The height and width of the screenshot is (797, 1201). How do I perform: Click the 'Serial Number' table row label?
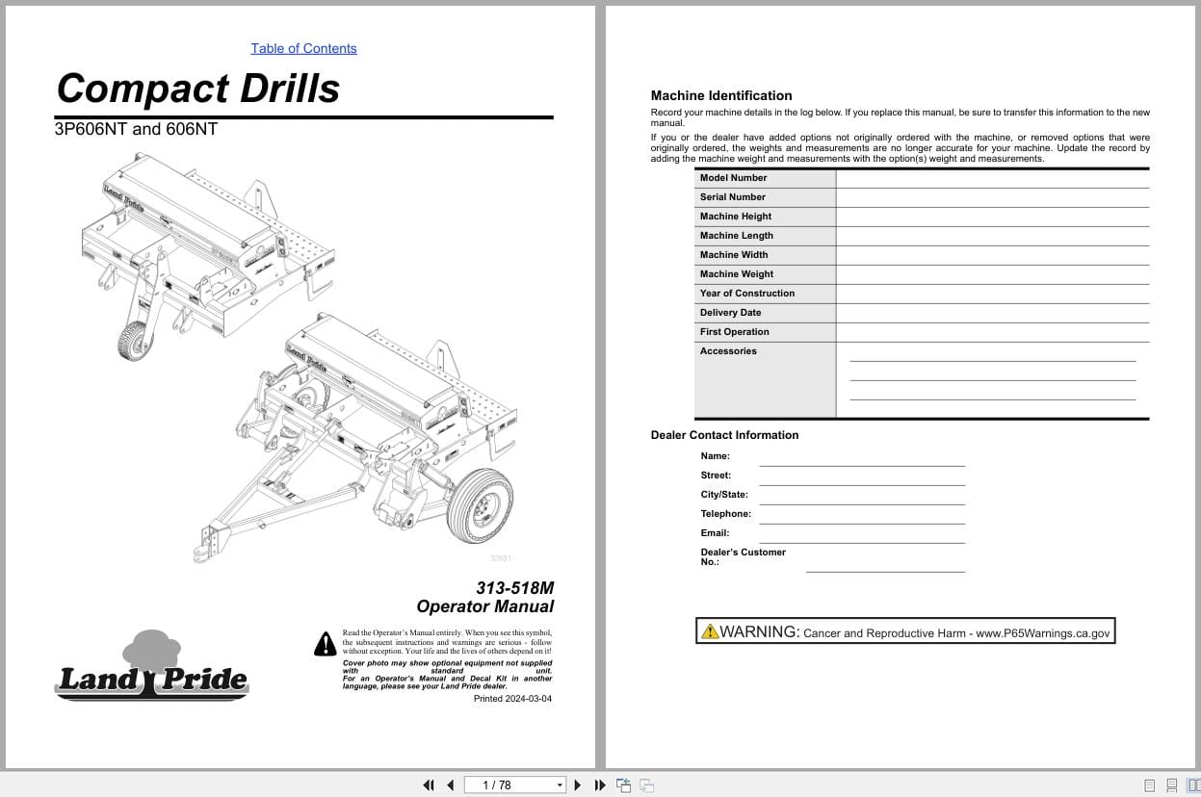733,197
